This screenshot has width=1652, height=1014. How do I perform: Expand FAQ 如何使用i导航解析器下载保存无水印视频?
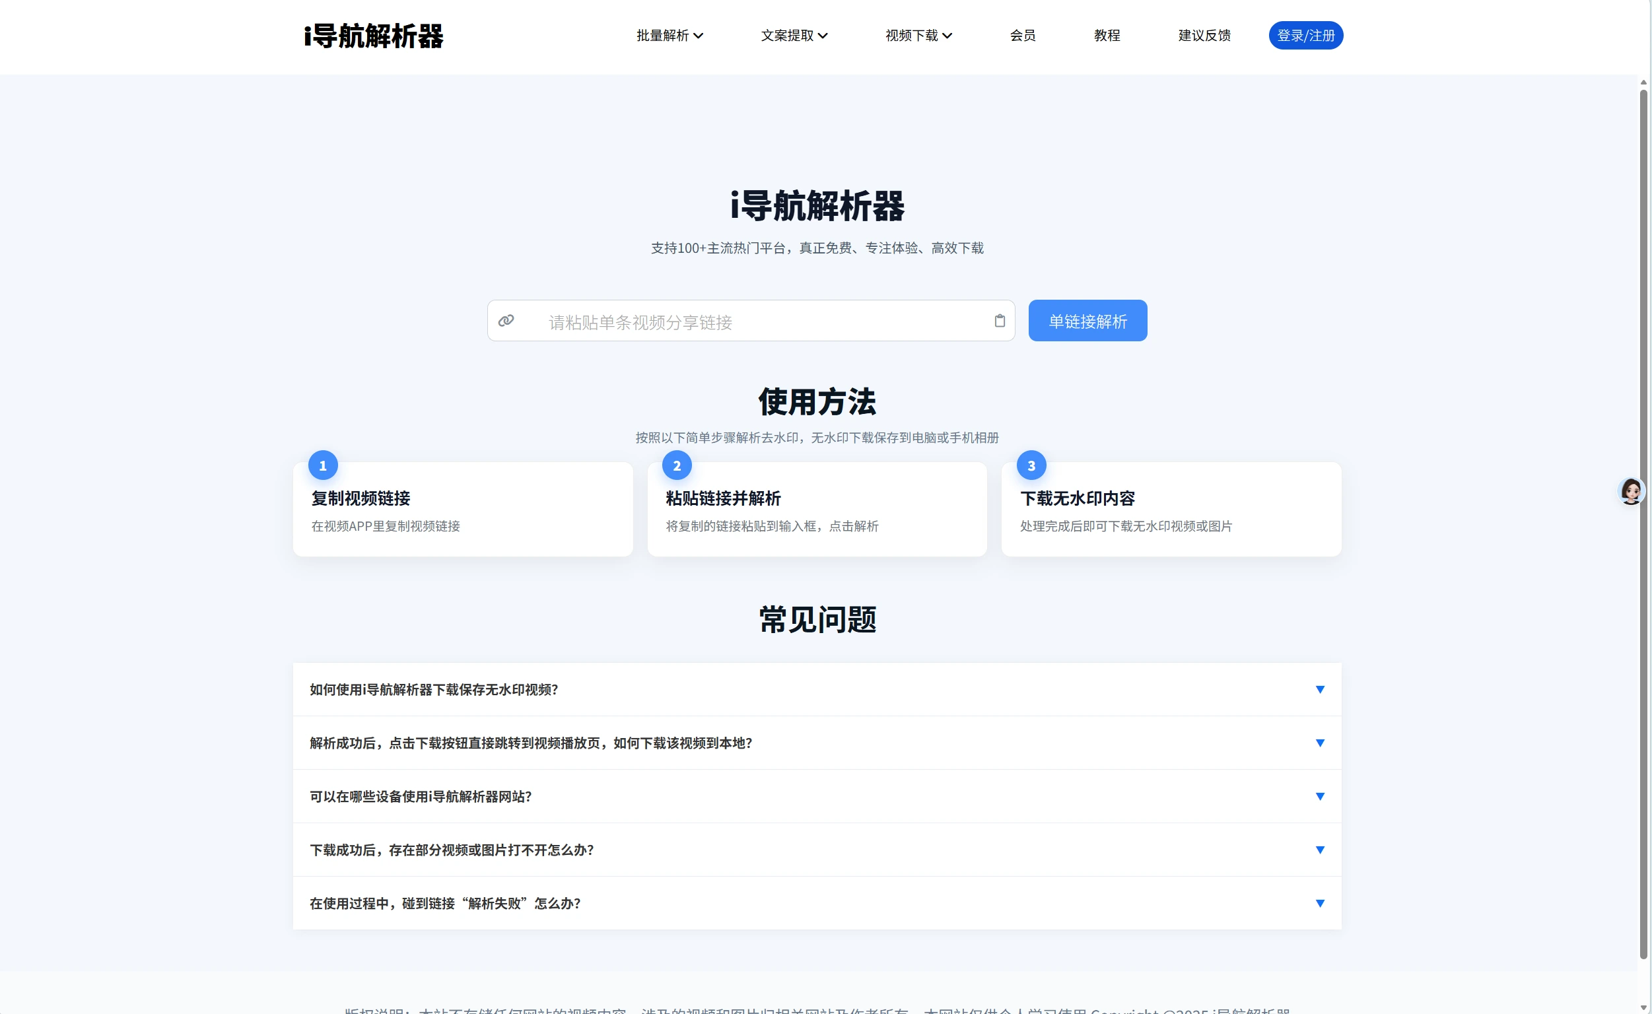tap(817, 689)
